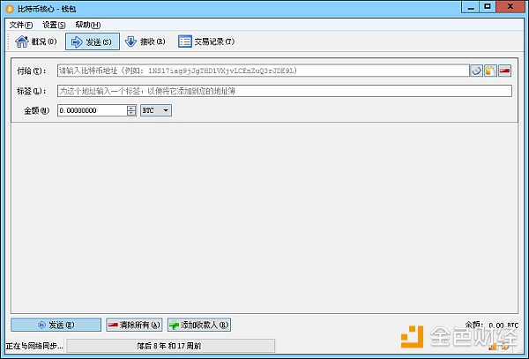
Task: Click the 标签 label input field
Action: click(285, 91)
